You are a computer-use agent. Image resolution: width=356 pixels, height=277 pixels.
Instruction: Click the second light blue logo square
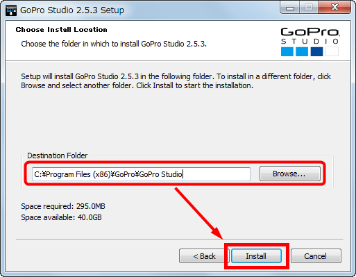pyautogui.click(x=302, y=51)
